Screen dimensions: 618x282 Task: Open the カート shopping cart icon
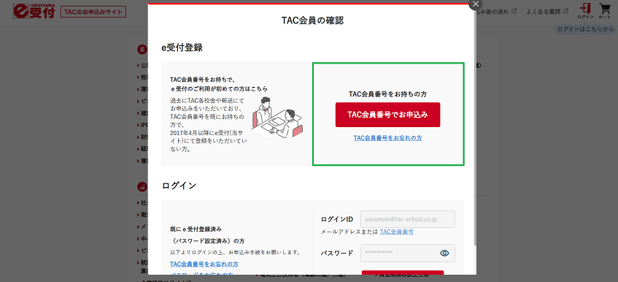pyautogui.click(x=604, y=11)
